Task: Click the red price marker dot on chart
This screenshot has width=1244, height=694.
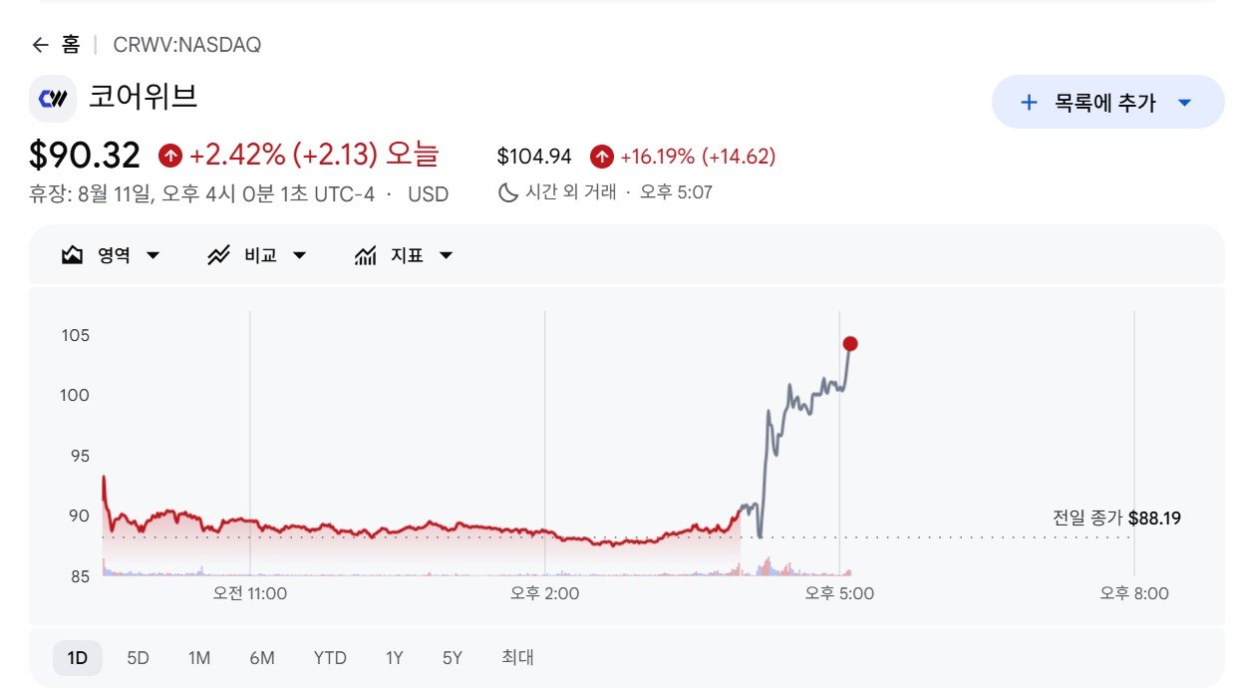Action: tap(850, 344)
